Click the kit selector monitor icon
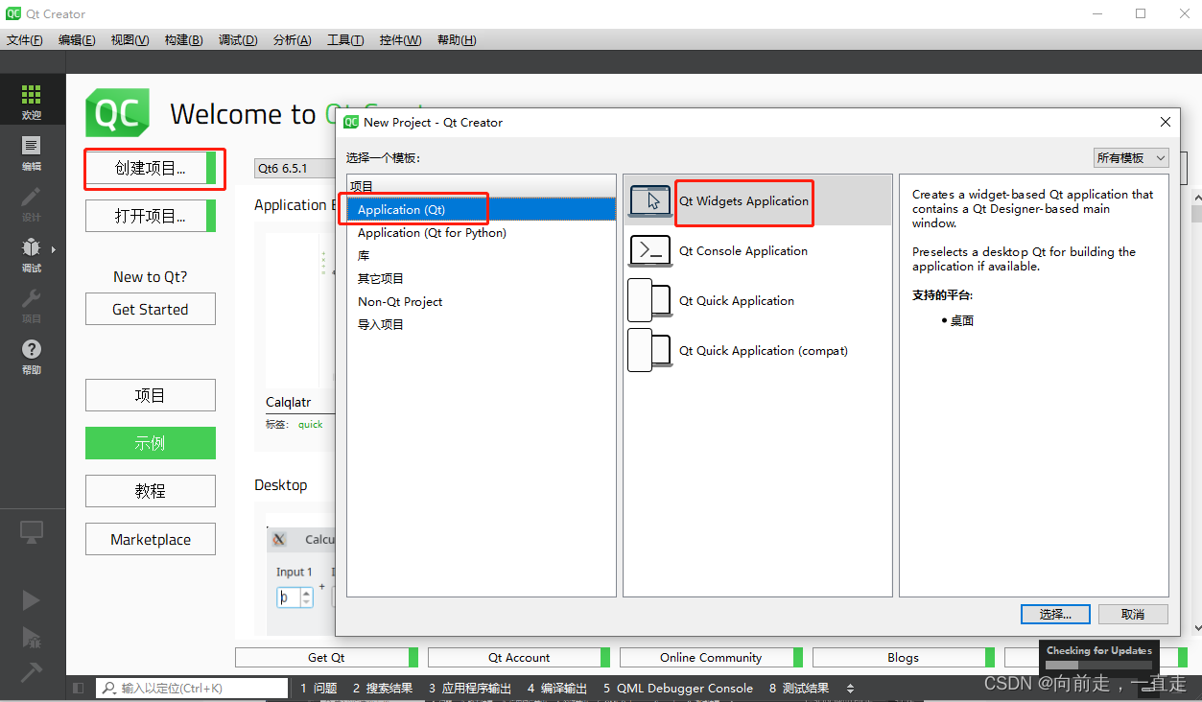The image size is (1202, 702). 32,531
